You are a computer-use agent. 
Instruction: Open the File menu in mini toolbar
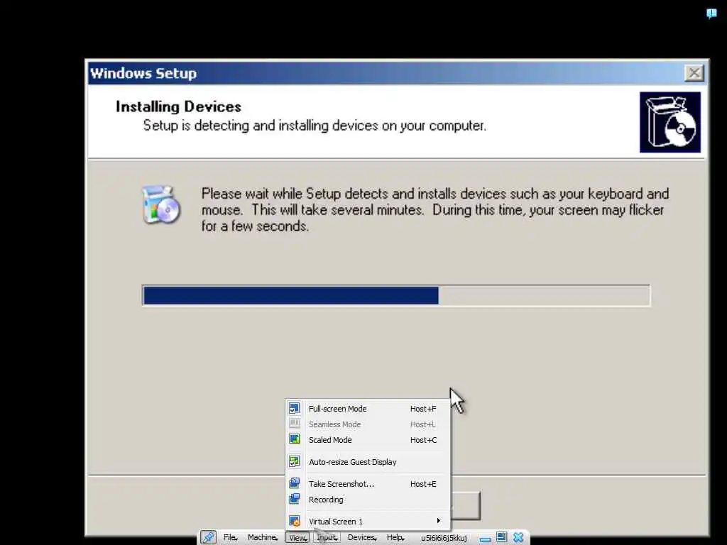[230, 537]
